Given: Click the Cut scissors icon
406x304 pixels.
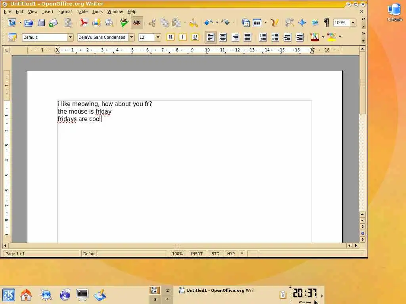Looking at the screenshot, I should [152, 23].
